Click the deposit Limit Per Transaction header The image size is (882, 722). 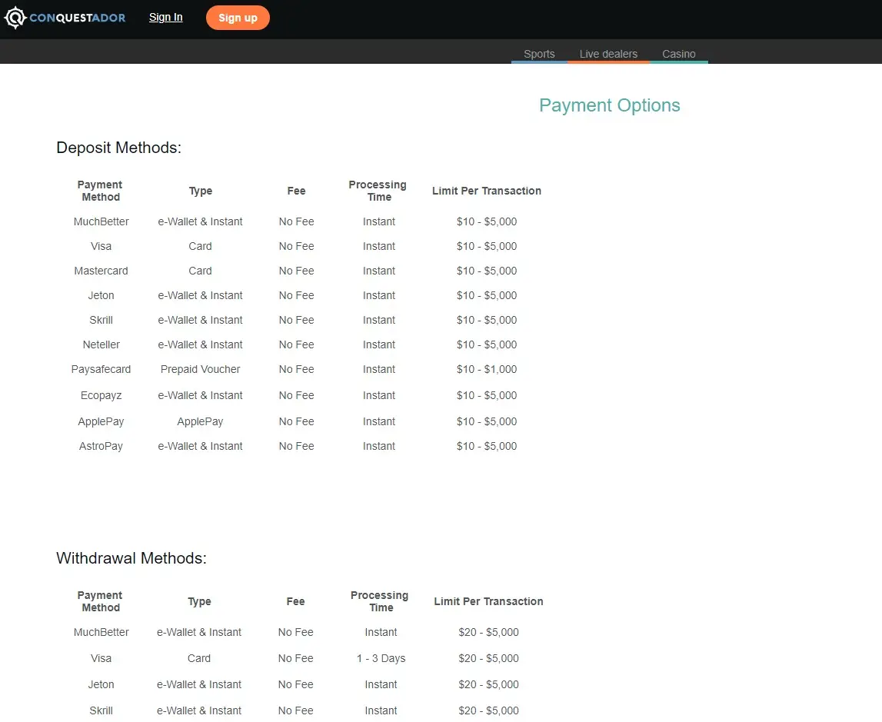(x=487, y=191)
